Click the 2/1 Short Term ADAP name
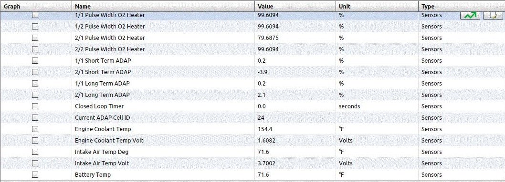This screenshot has width=505, height=182. coord(103,72)
